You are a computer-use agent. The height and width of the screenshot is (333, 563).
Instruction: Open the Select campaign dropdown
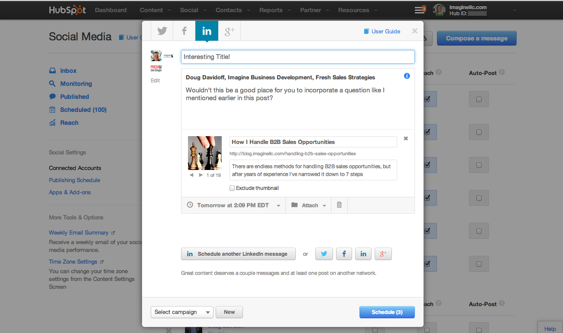(182, 312)
